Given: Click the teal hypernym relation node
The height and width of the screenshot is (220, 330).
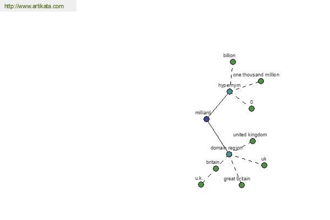Looking at the screenshot, I should point(229,92).
